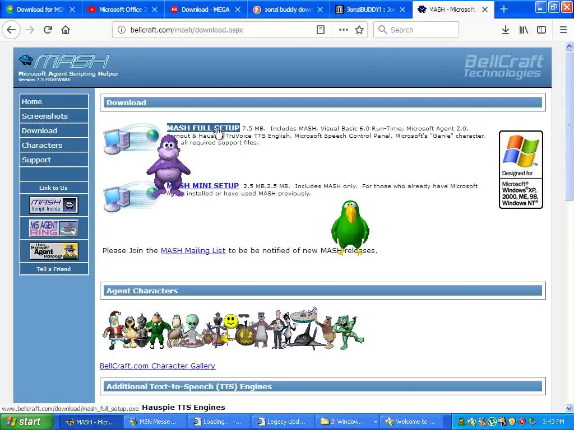Click the MASH FULL SETUP link

tap(203, 128)
